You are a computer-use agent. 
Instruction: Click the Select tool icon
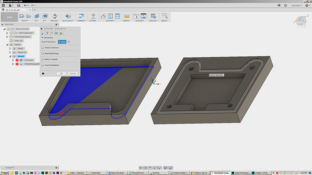coord(165,16)
